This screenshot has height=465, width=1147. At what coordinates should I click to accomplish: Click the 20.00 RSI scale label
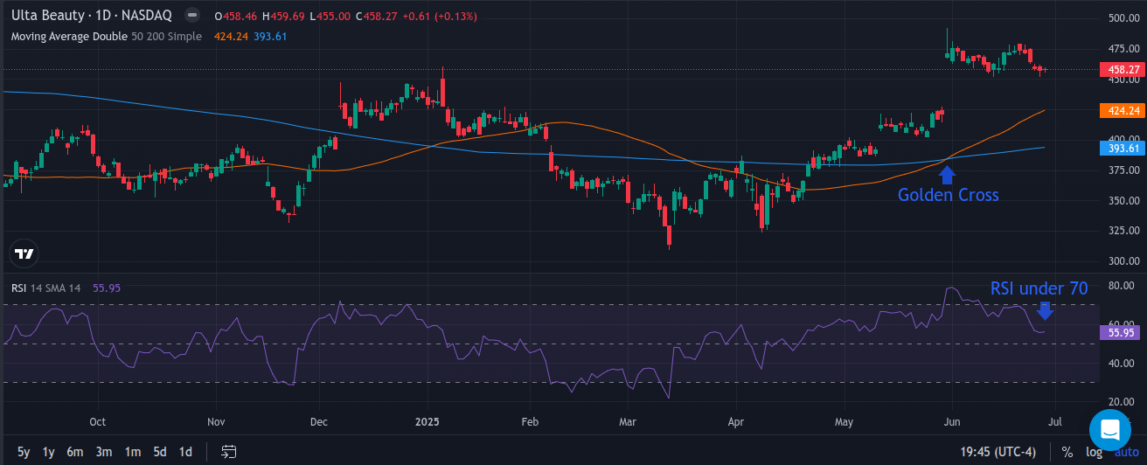(1123, 402)
